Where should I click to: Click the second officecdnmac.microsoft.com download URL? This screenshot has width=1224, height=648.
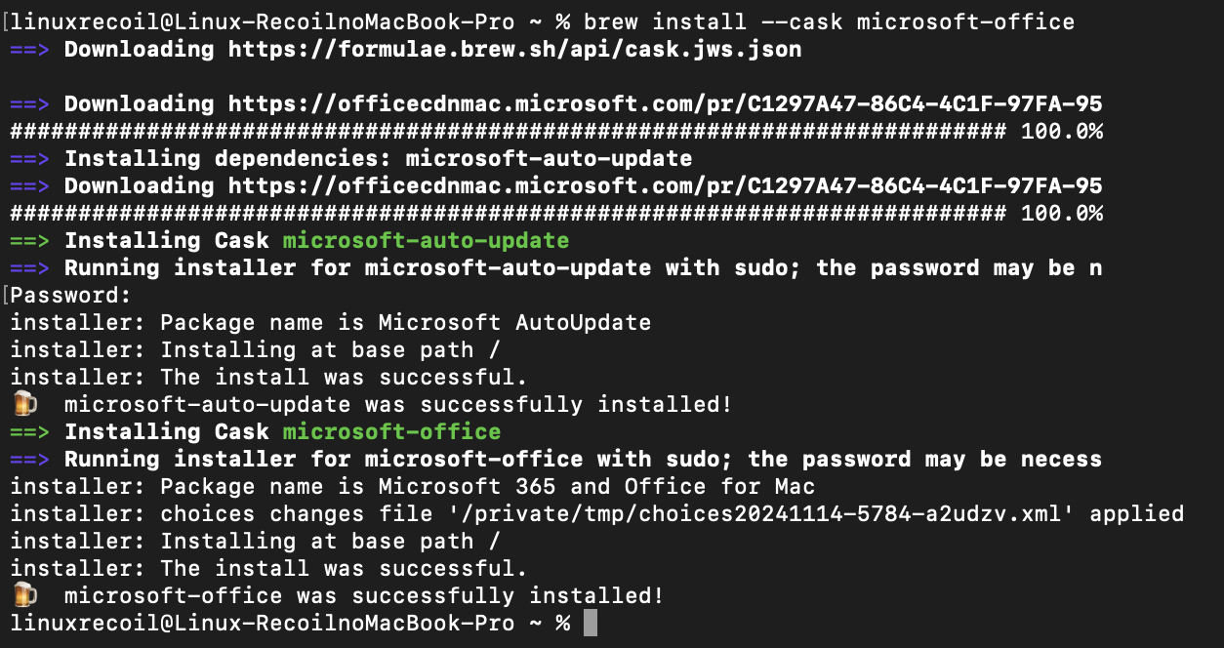(666, 185)
